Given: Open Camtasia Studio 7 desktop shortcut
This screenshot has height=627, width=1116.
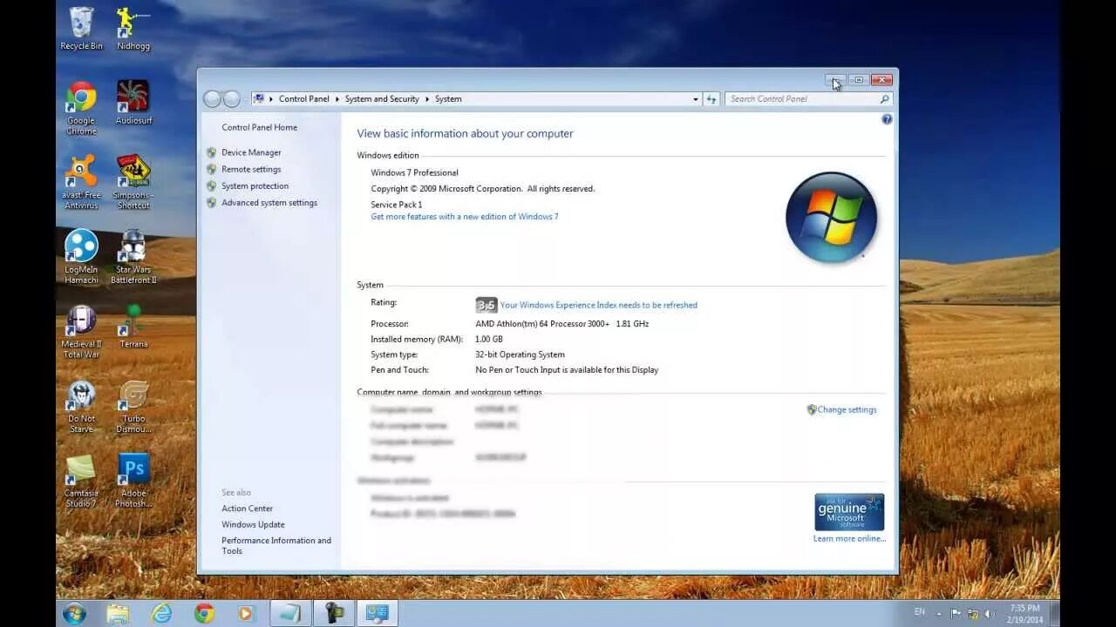Looking at the screenshot, I should tap(81, 481).
